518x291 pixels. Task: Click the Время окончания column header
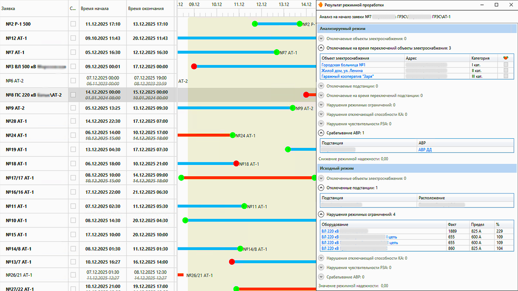(x=146, y=9)
